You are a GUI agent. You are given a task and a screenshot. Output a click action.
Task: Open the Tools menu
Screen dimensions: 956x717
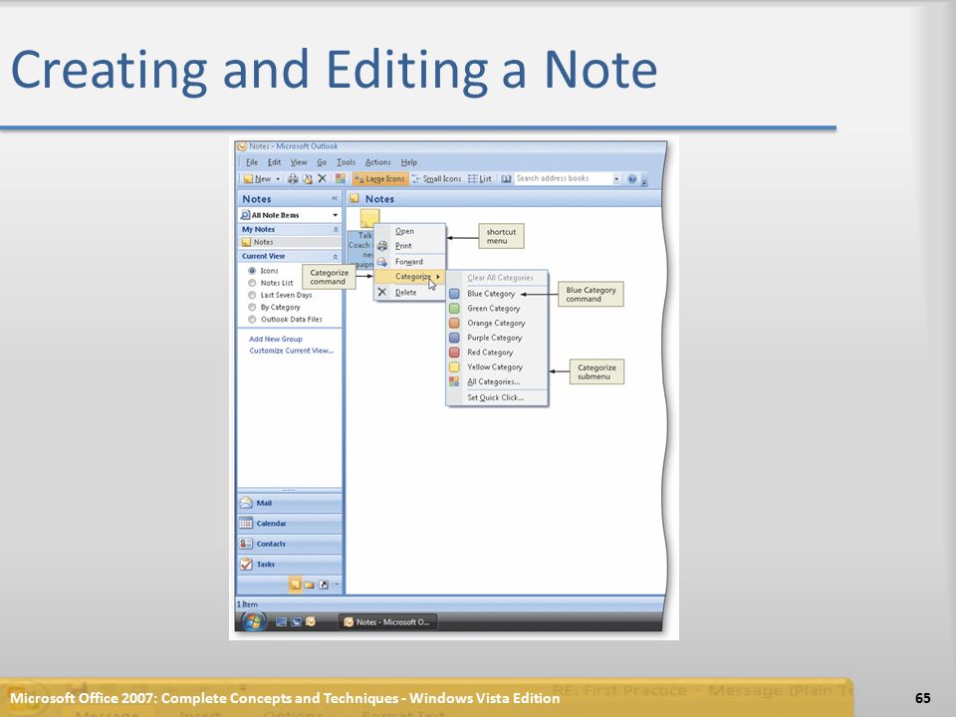(x=346, y=162)
